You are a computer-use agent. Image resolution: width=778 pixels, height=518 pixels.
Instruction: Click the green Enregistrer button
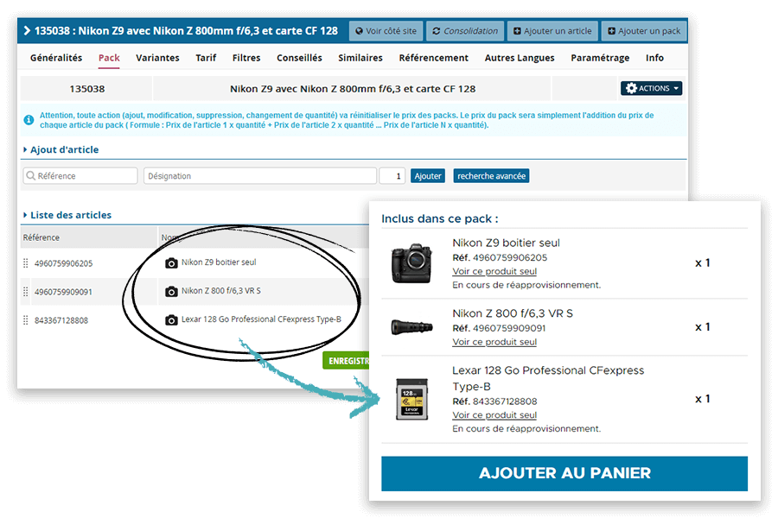pyautogui.click(x=346, y=361)
